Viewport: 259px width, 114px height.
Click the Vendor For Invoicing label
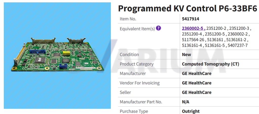click(x=140, y=83)
